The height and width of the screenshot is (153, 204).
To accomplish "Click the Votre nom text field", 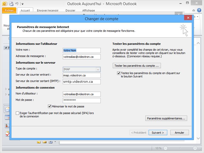I will (x=82, y=50).
